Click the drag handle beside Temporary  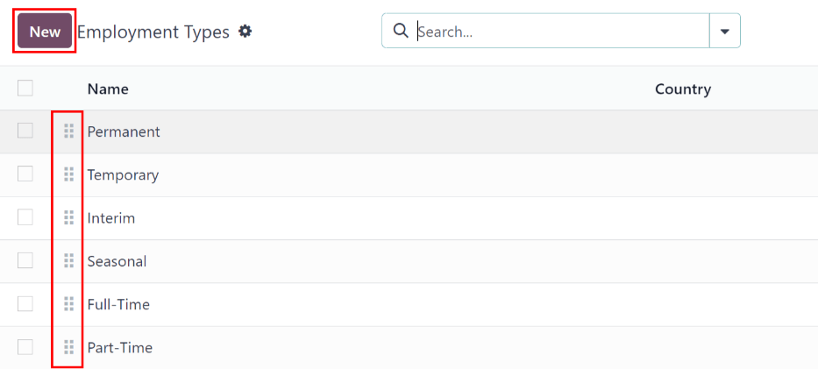[x=69, y=174]
